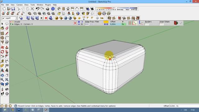Open the Camera menu

coord(19,5)
